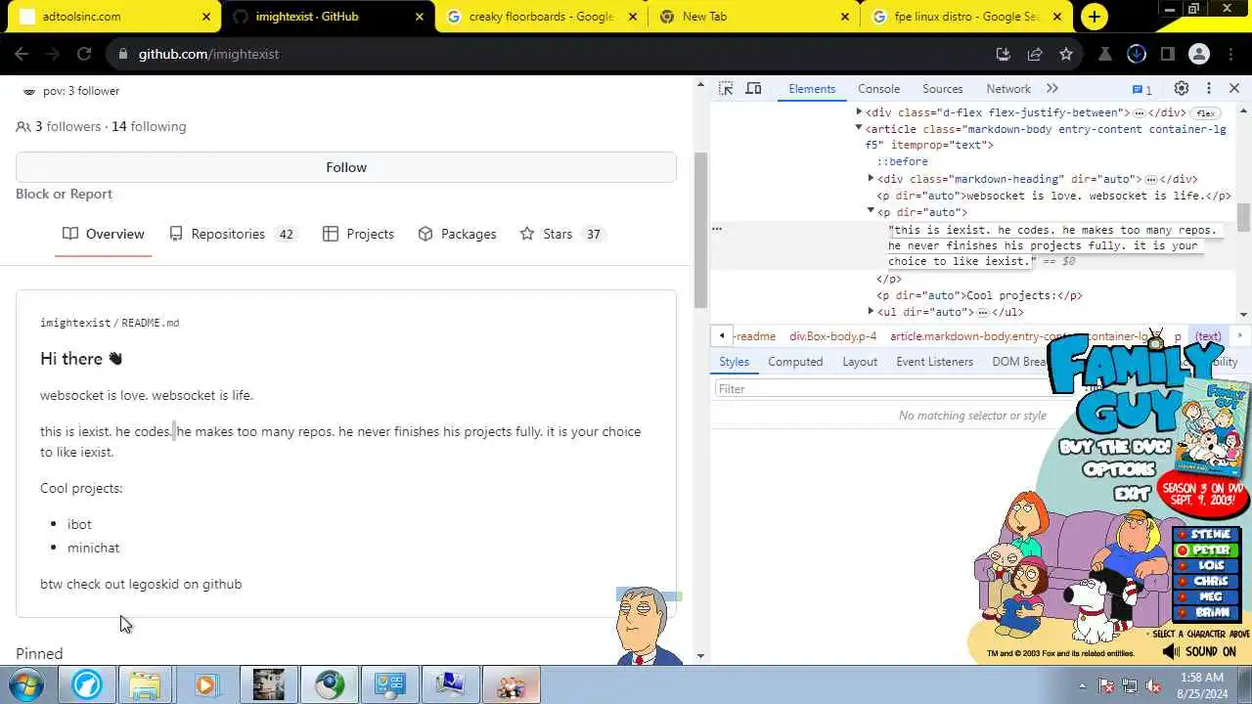
Task: Open the Windows Start orb
Action: tap(26, 684)
